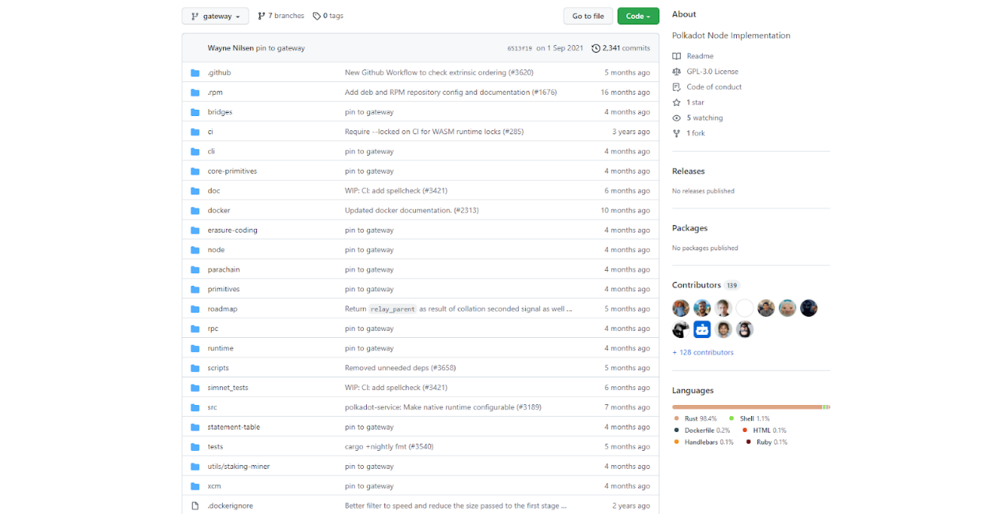1005x514 pixels.
Task: Click the .github folder icon
Action: 195,73
